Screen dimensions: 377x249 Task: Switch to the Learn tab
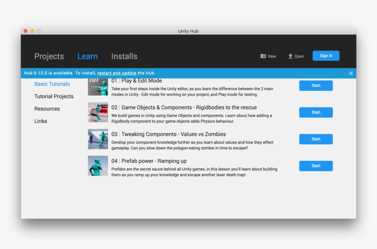tap(87, 56)
